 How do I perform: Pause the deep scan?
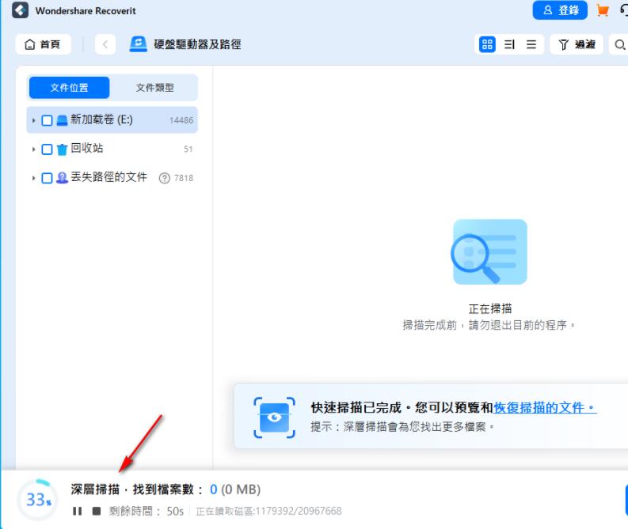78,511
